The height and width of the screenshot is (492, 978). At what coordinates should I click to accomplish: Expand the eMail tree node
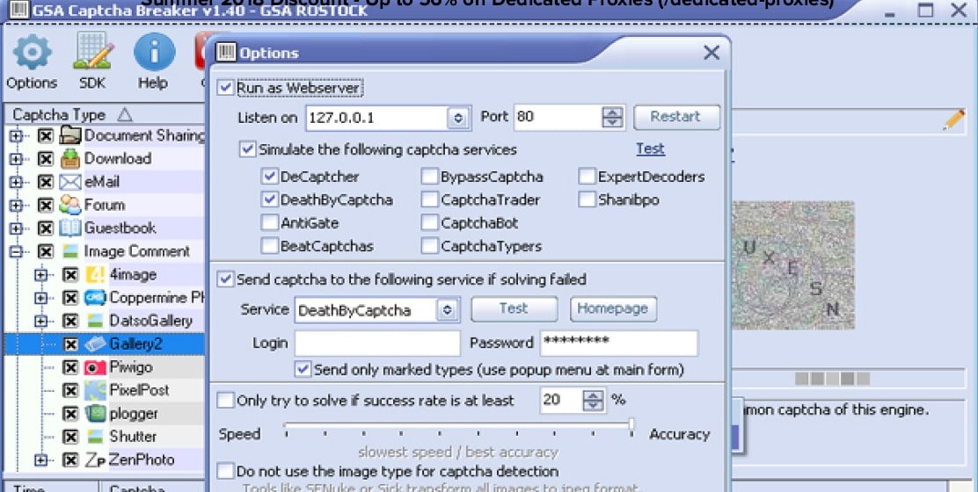click(16, 183)
